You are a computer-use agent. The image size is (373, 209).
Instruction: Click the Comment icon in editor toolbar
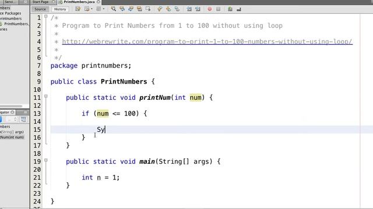pyautogui.click(x=230, y=9)
